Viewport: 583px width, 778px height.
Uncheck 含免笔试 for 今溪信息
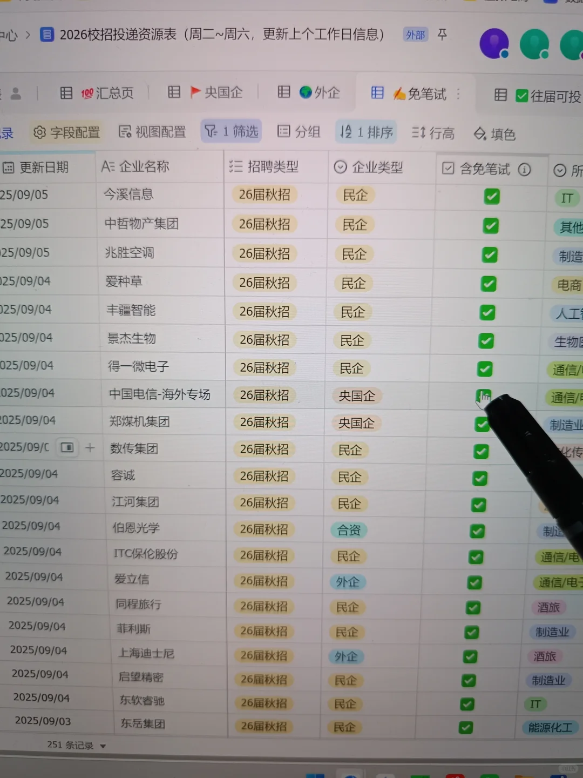pyautogui.click(x=492, y=196)
